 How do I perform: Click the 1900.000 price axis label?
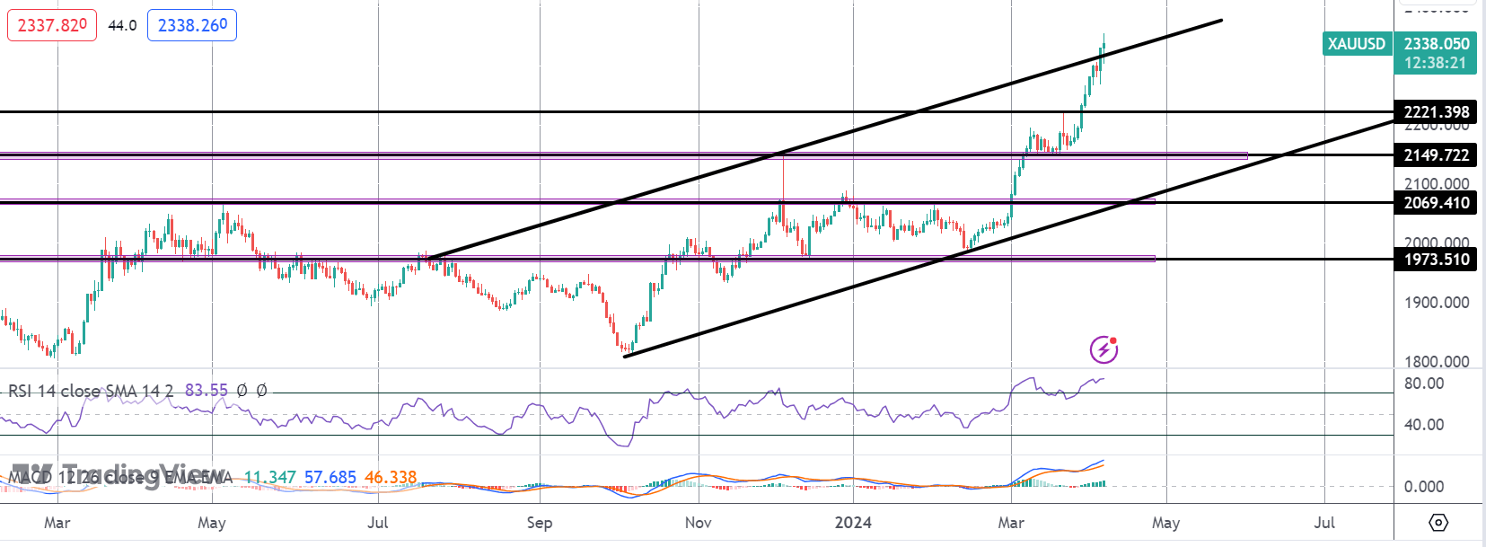pyautogui.click(x=1437, y=303)
